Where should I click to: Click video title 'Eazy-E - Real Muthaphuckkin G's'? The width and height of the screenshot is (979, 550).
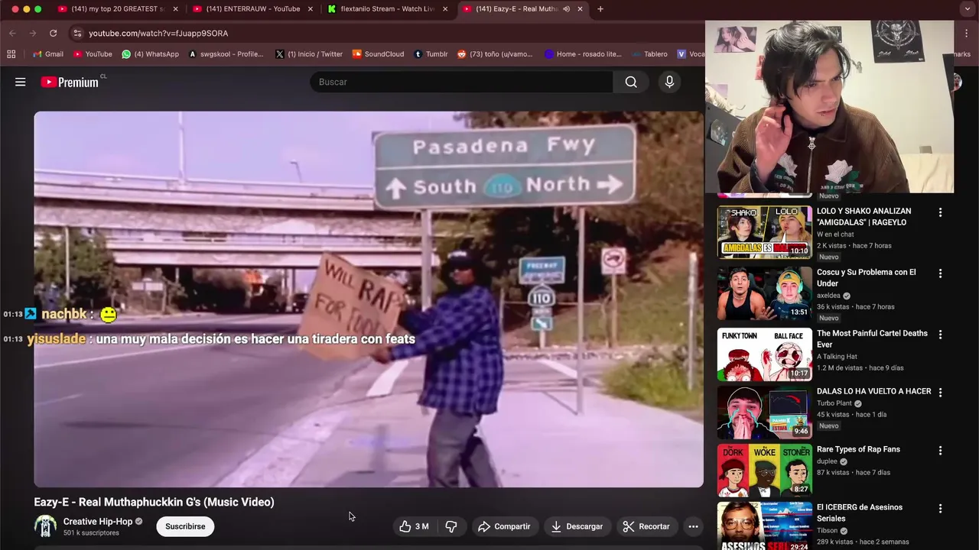tap(154, 502)
